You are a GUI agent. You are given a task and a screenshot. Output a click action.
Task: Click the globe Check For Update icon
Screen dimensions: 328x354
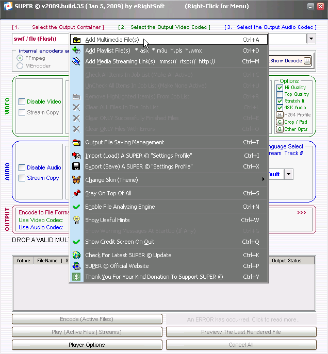(76, 255)
